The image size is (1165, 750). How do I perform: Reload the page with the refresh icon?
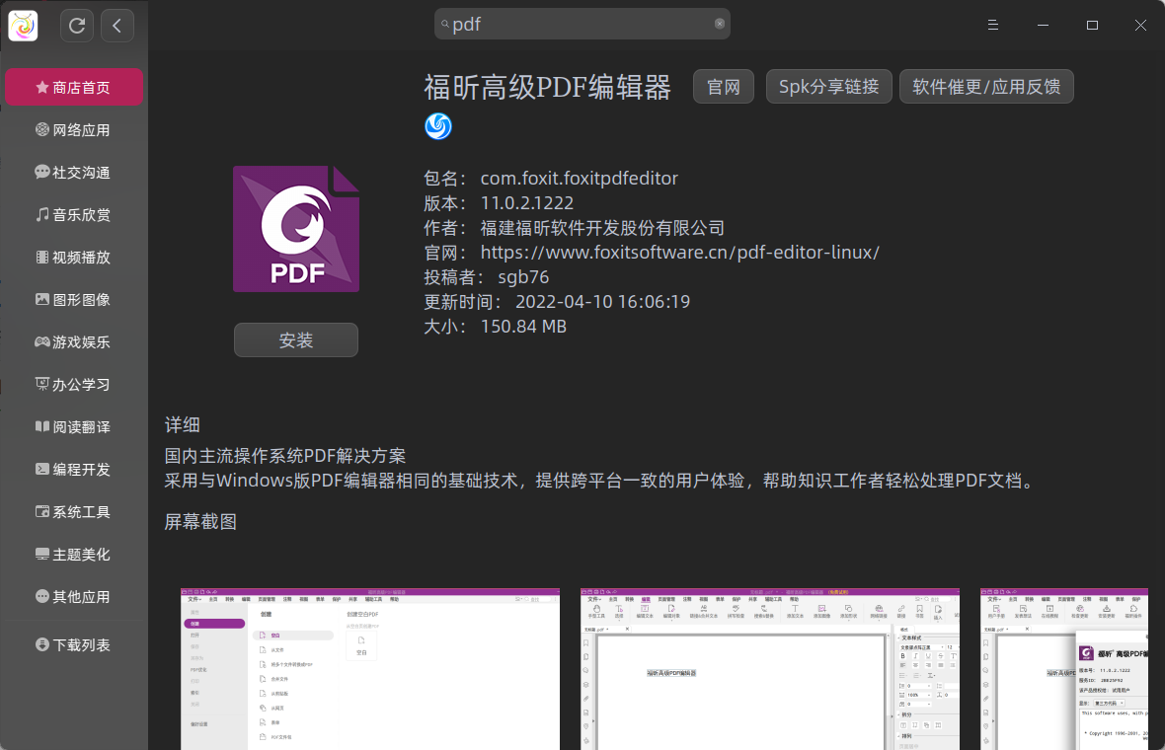(77, 25)
